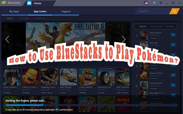Screen dimensions: 183x114
Task: Download Clash Royale with its download icon
Action: point(173,85)
